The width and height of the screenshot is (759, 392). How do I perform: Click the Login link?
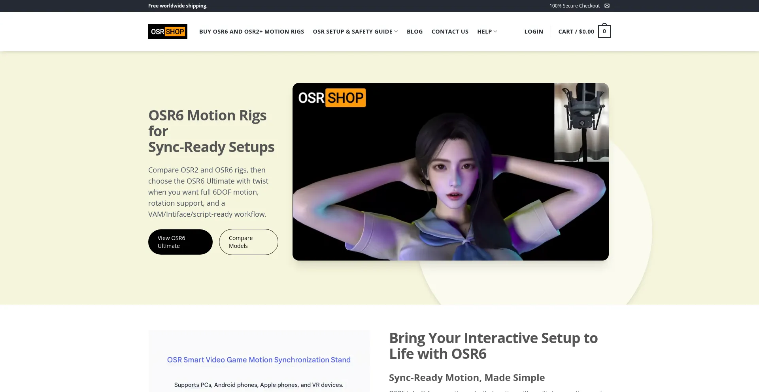(534, 32)
